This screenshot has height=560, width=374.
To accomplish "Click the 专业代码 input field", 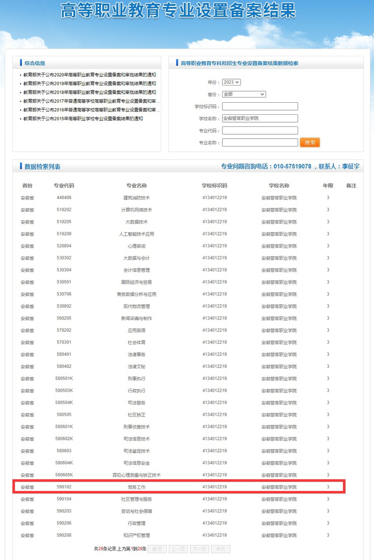I will coord(260,130).
